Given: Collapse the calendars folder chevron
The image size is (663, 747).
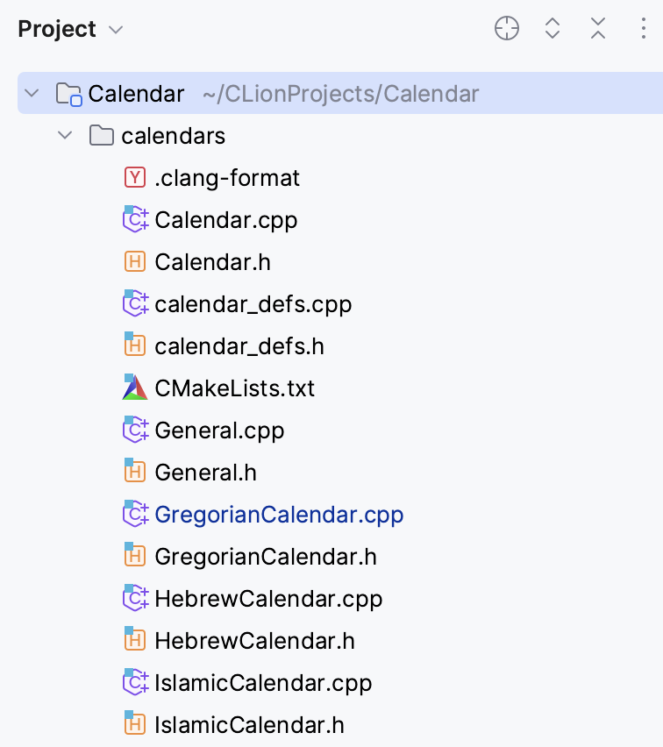Looking at the screenshot, I should [x=63, y=135].
